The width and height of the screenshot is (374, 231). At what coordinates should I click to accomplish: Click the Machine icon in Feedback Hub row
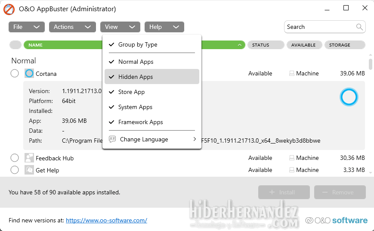tap(291, 158)
